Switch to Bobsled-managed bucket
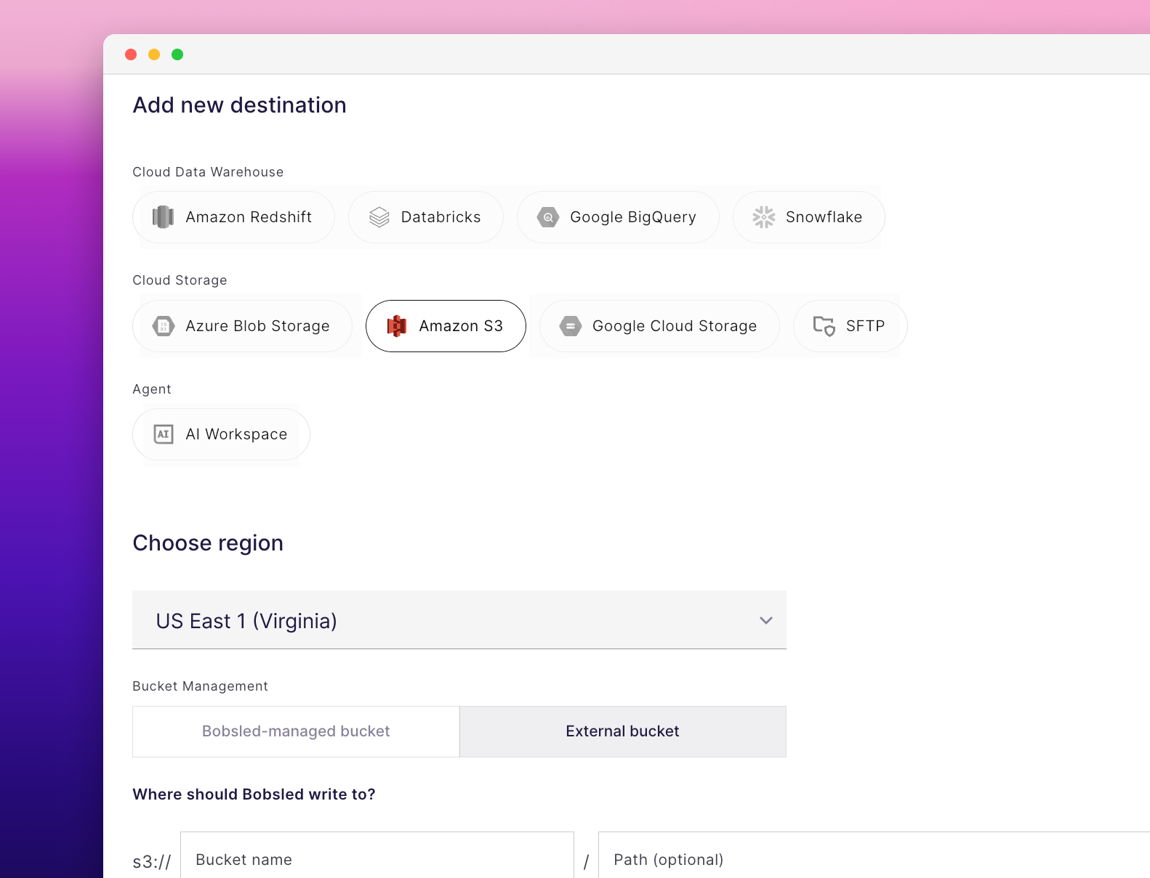 coord(296,731)
